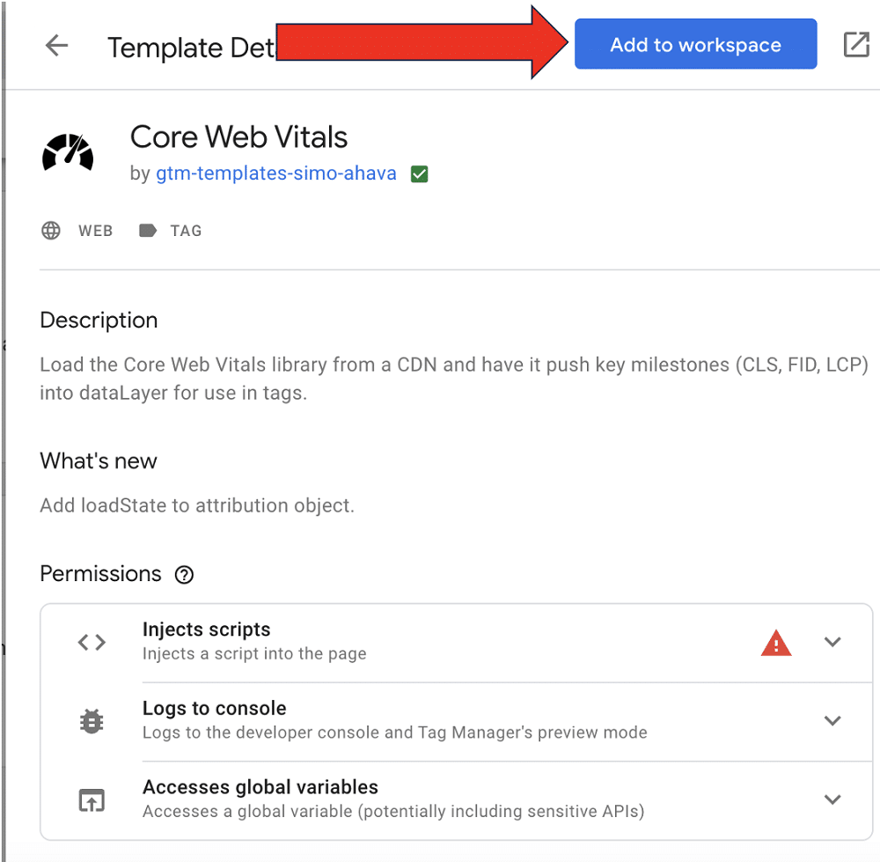The image size is (880, 862).
Task: Expand the Logs to console permission chevron
Action: 832,720
